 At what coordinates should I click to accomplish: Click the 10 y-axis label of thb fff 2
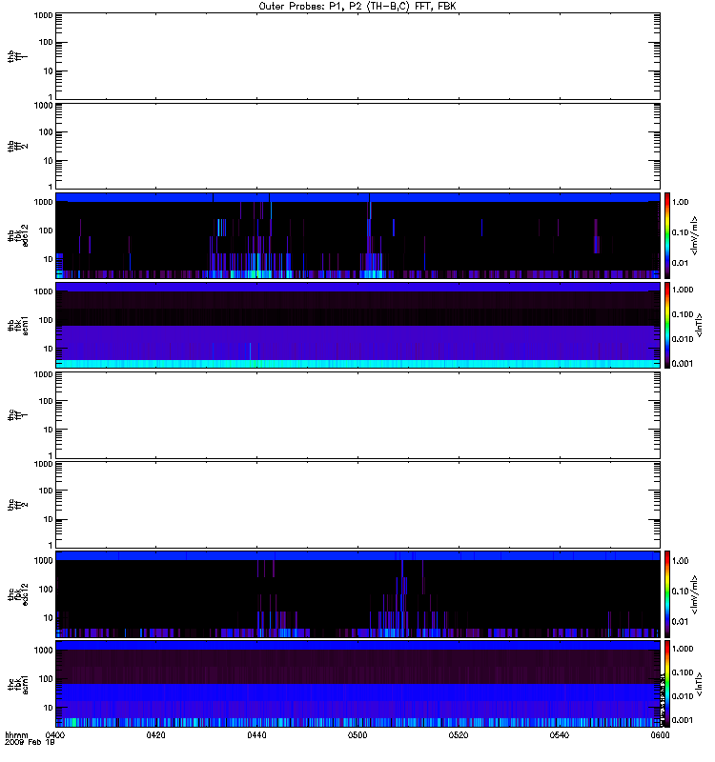tap(49, 161)
